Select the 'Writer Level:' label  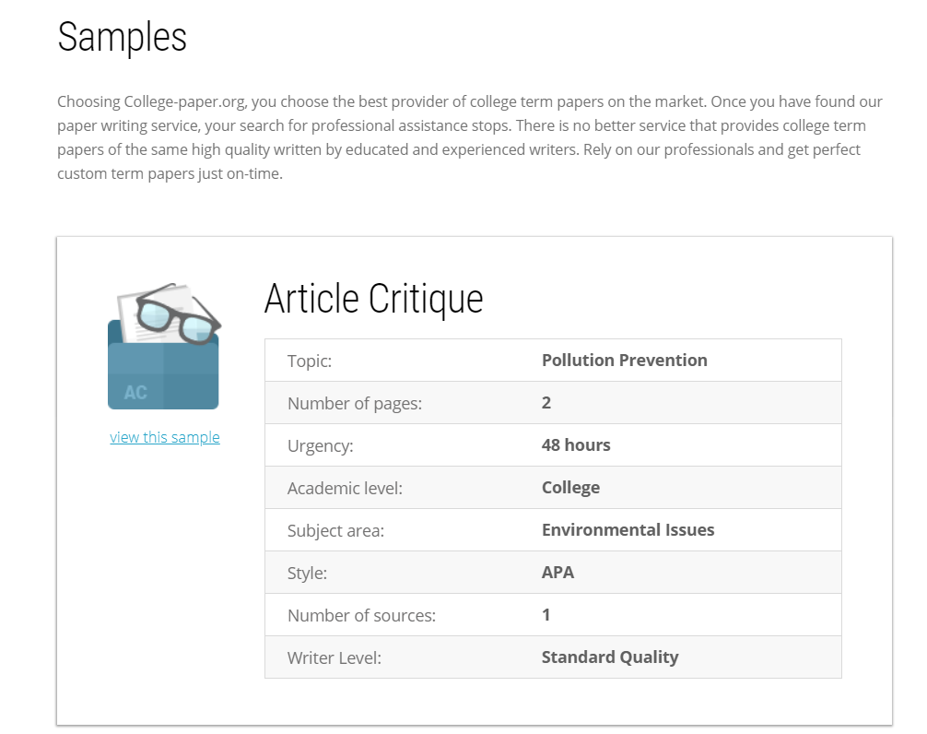[x=334, y=657]
